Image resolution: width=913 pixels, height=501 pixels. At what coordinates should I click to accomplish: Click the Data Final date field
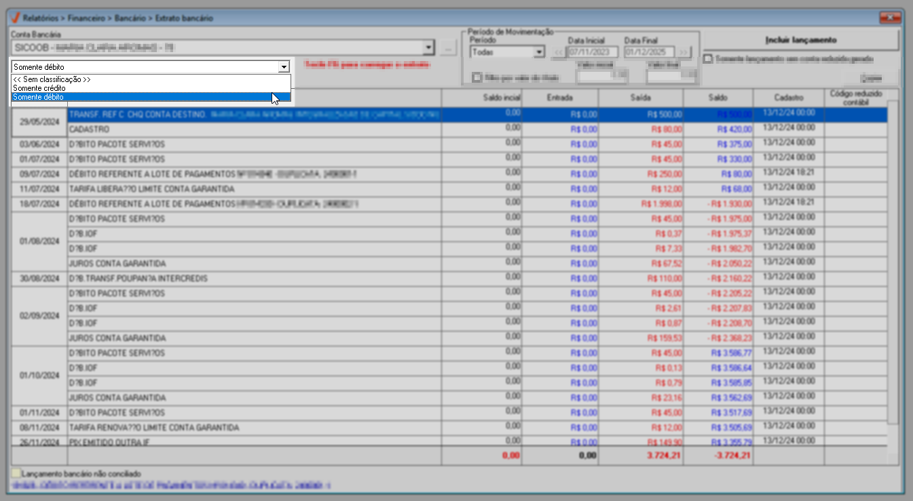pos(649,52)
